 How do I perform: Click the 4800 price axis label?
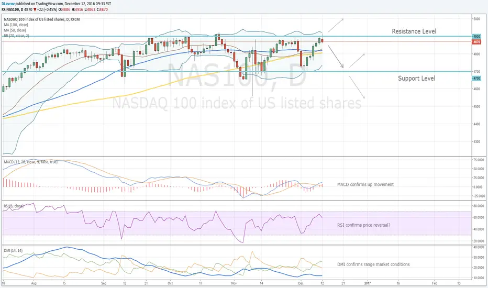476,54
